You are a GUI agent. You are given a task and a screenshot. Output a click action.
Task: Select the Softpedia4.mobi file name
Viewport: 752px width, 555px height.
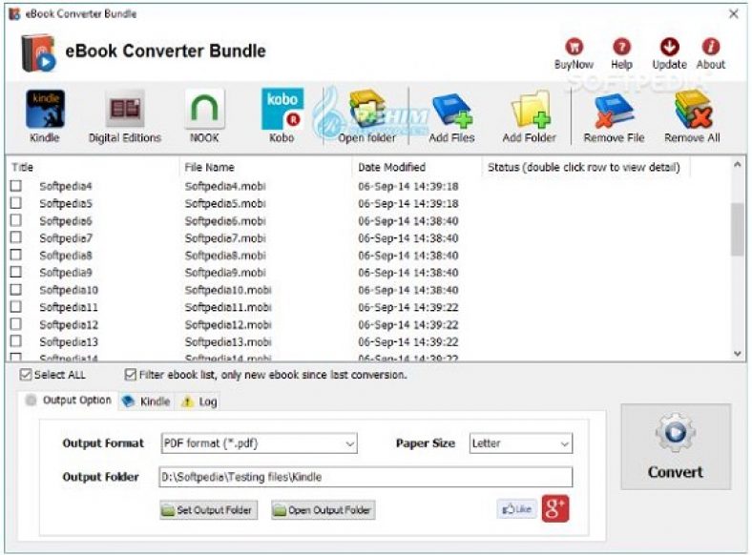[225, 186]
